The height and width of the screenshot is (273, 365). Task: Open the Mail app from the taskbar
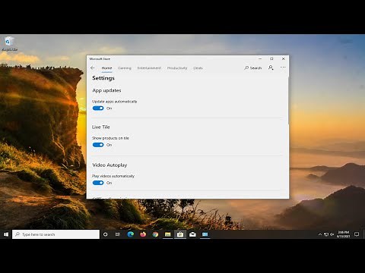[x=192, y=234]
